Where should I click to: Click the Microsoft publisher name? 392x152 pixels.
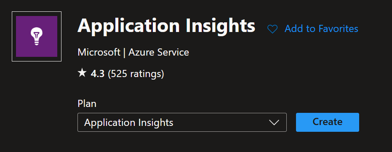coord(99,53)
